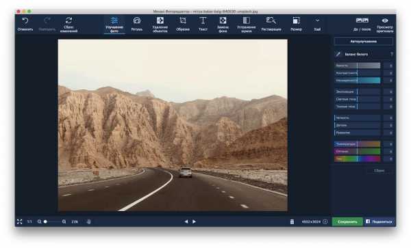This screenshot has width=411, height=248.
Task: Click the green Save (Сохранить) button
Action: tap(347, 221)
